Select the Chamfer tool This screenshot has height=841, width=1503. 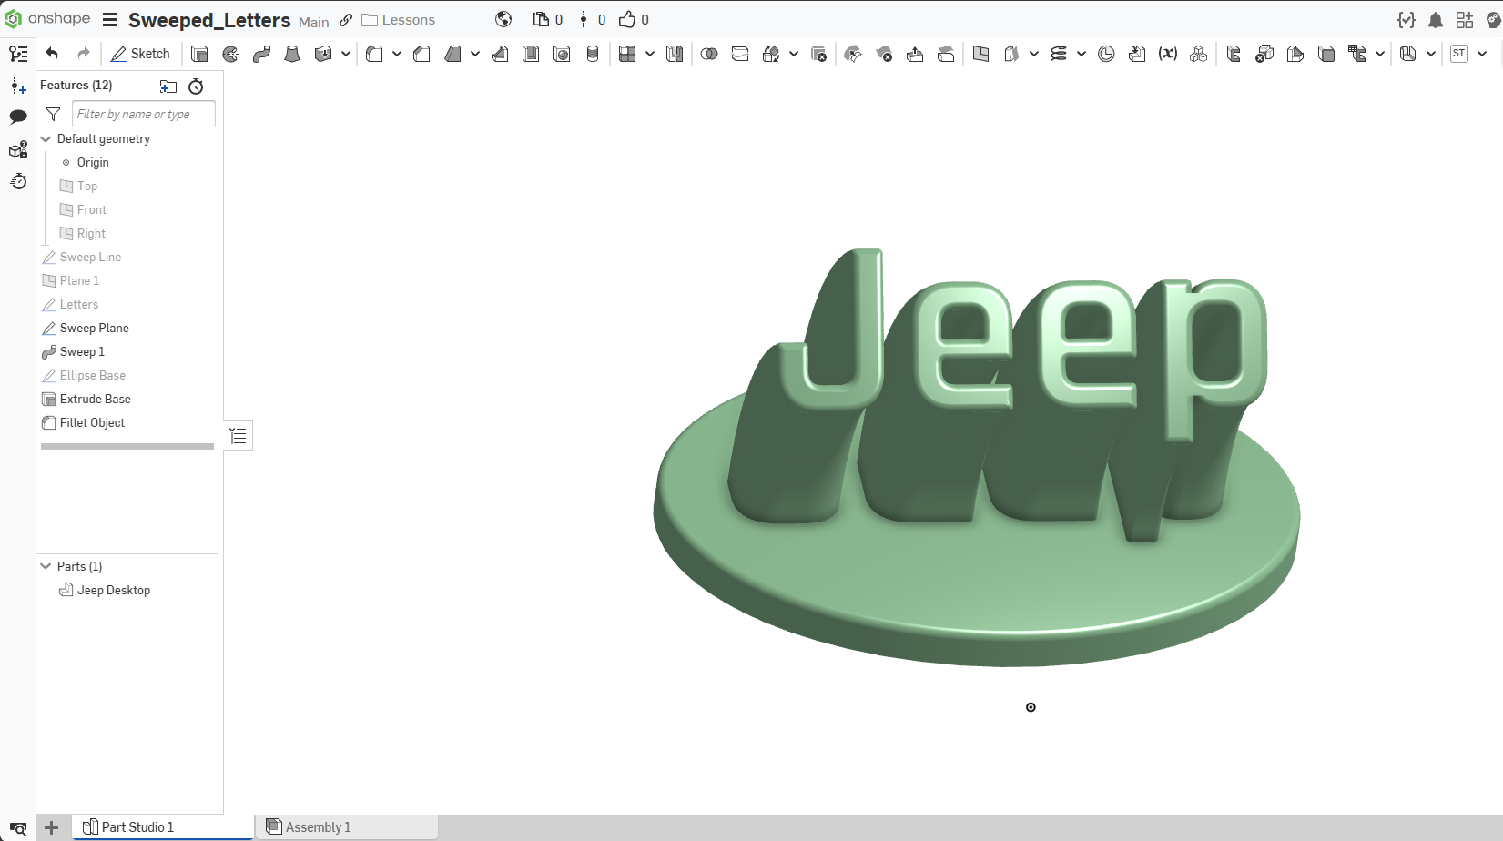tap(421, 54)
